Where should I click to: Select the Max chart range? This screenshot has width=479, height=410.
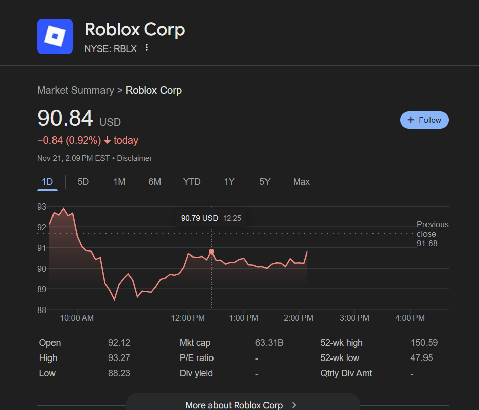click(x=301, y=182)
